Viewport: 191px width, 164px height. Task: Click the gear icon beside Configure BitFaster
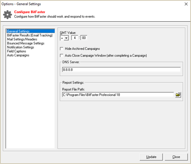8,14
